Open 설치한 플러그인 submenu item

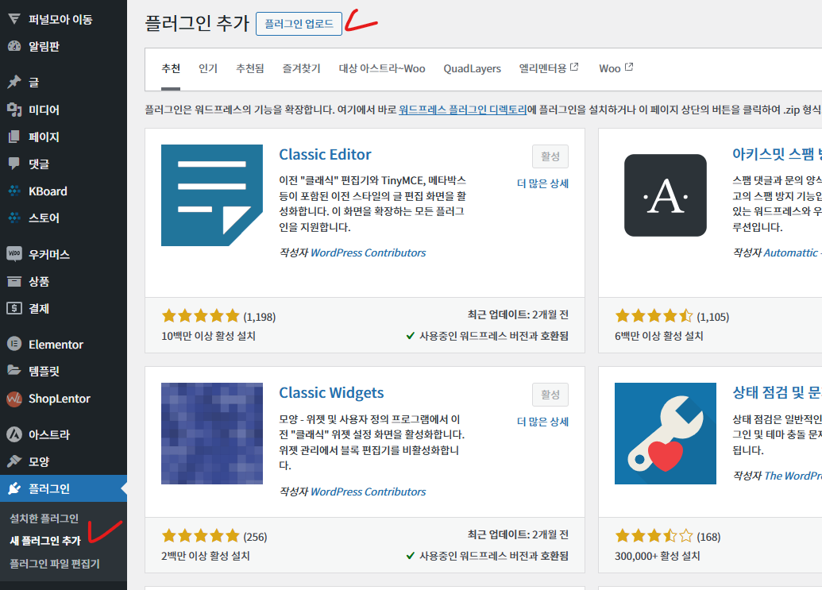point(44,519)
